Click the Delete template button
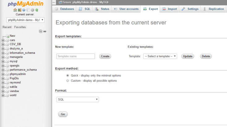This screenshot has width=227, height=127. 206,56
